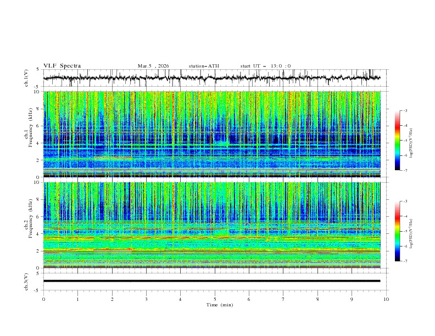435x336 pixels.
Task: Click the 'ch.1(V)' waveform axis label
Action: pos(26,78)
